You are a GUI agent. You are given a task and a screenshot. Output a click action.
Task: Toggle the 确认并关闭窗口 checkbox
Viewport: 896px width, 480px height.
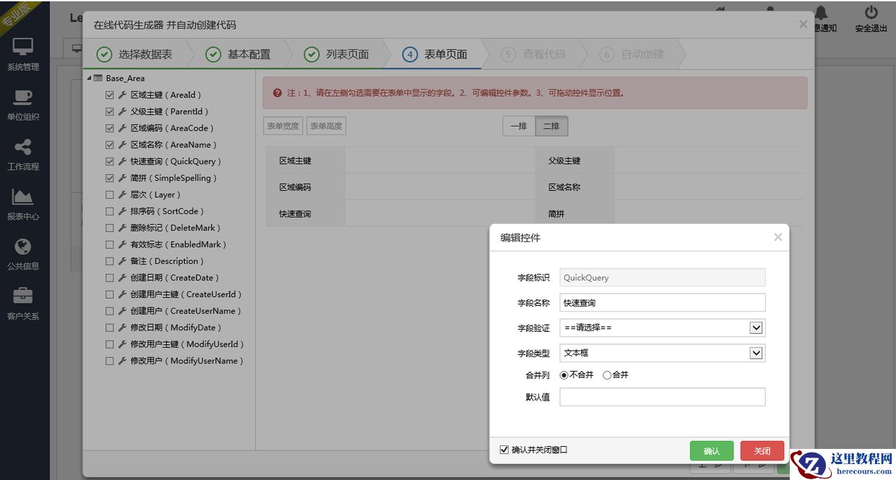click(x=504, y=450)
